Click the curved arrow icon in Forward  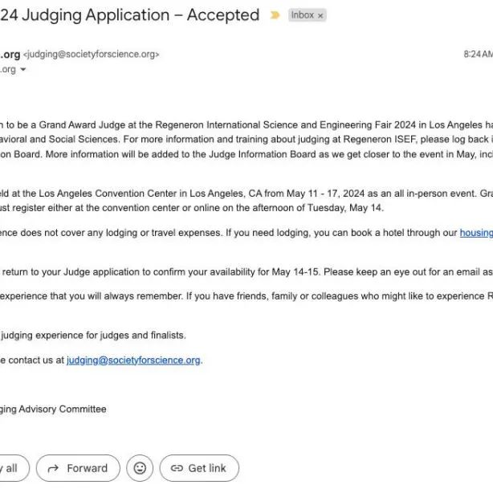[53, 468]
